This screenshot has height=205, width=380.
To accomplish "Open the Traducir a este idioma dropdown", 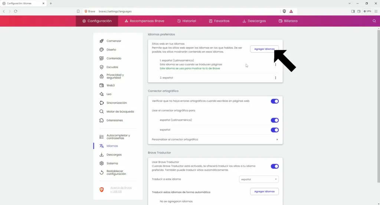I will [x=259, y=179].
